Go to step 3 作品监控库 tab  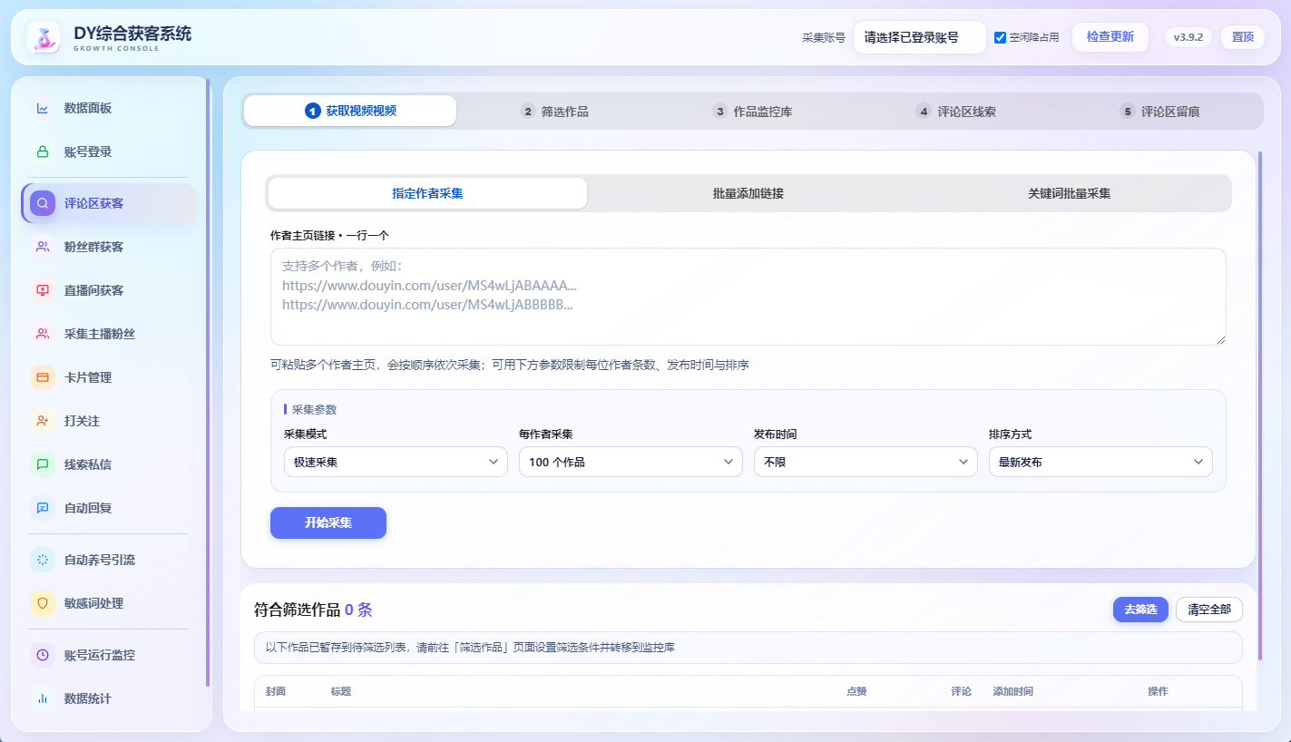coord(753,112)
